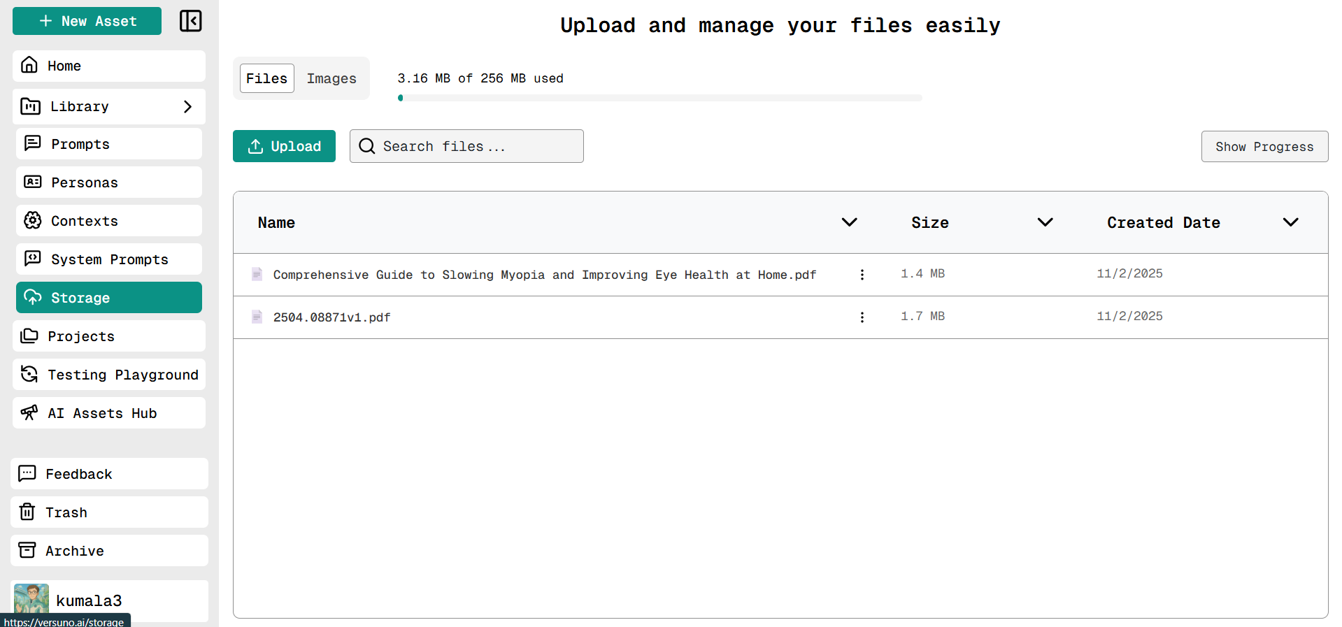Open the Archive page
1342x627 pixels.
pos(109,551)
